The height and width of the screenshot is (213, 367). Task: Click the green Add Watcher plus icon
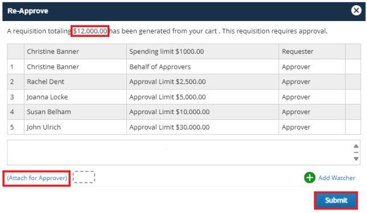(x=310, y=178)
